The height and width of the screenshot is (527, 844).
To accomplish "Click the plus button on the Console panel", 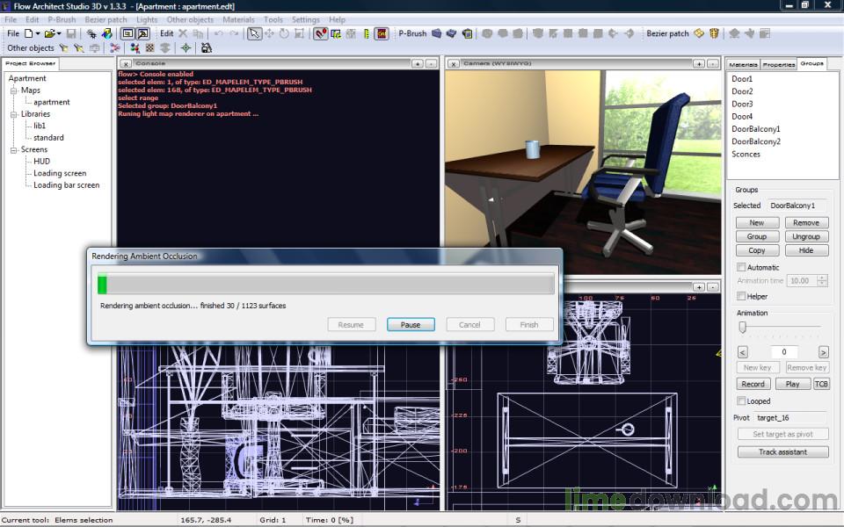I will tap(418, 63).
